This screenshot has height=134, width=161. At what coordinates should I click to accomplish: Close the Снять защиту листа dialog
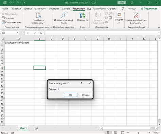point(90,83)
